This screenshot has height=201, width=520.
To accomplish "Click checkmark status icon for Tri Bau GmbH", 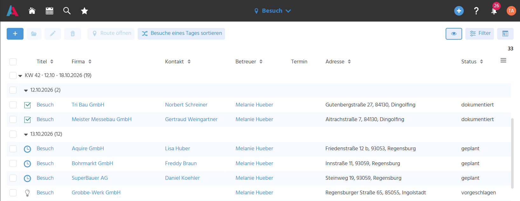I will coord(28,105).
